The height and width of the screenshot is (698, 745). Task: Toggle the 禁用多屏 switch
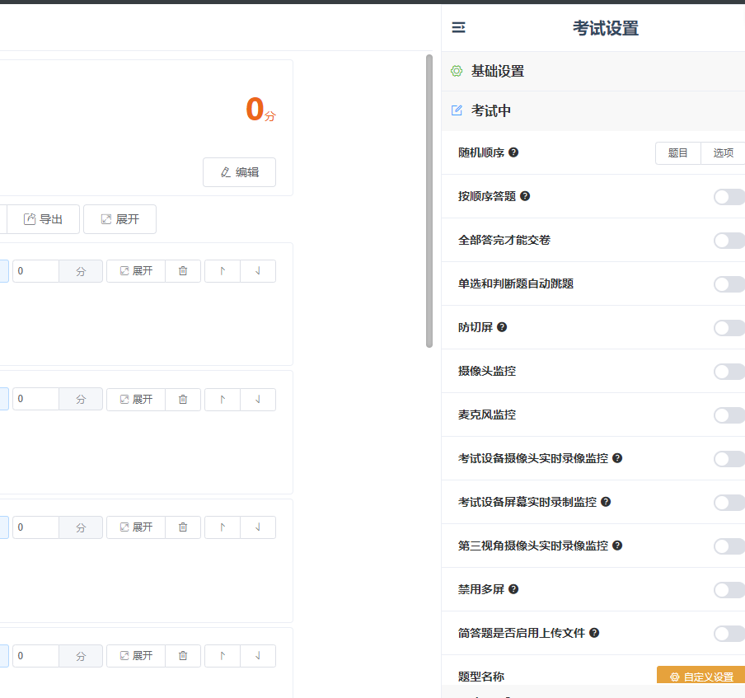[729, 590]
